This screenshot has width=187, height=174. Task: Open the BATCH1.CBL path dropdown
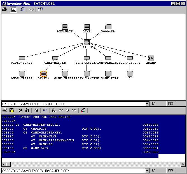tap(147, 104)
